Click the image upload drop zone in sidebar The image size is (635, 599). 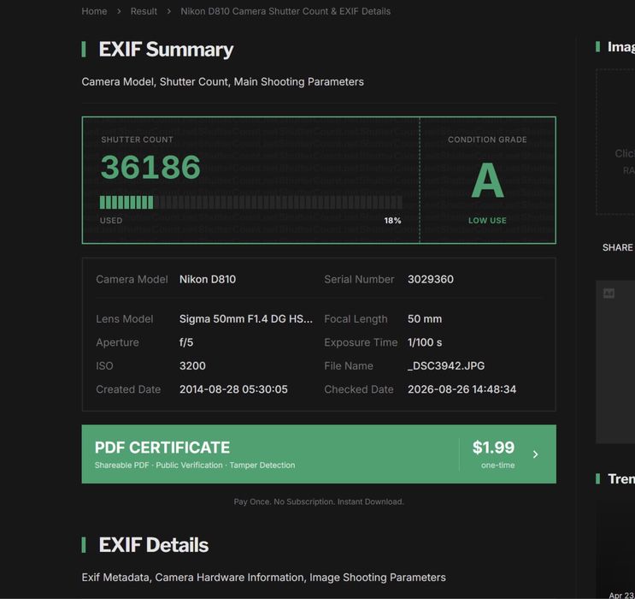click(615, 141)
